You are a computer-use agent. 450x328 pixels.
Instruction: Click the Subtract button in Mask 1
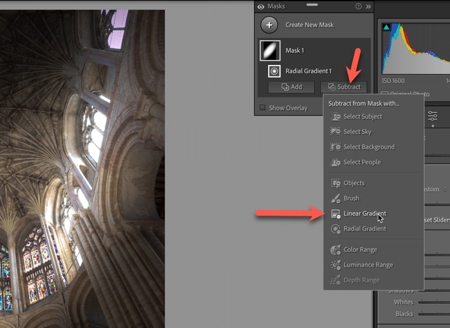click(x=343, y=87)
